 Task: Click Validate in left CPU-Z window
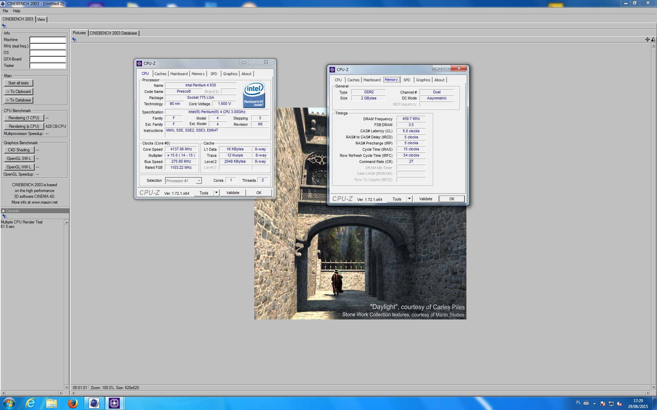(233, 193)
